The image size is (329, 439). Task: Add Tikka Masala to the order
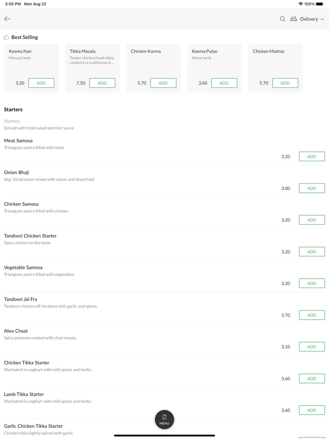[x=102, y=83]
